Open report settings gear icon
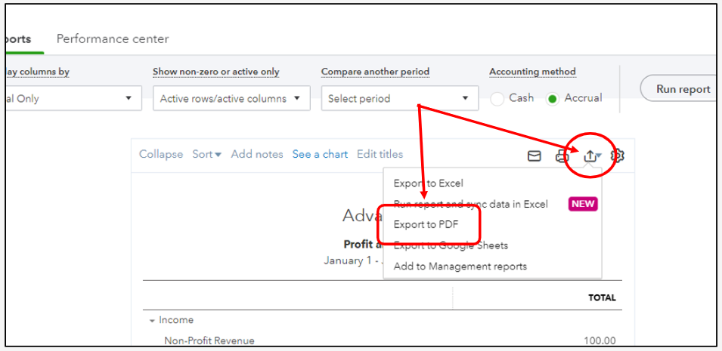This screenshot has width=722, height=351. click(618, 156)
